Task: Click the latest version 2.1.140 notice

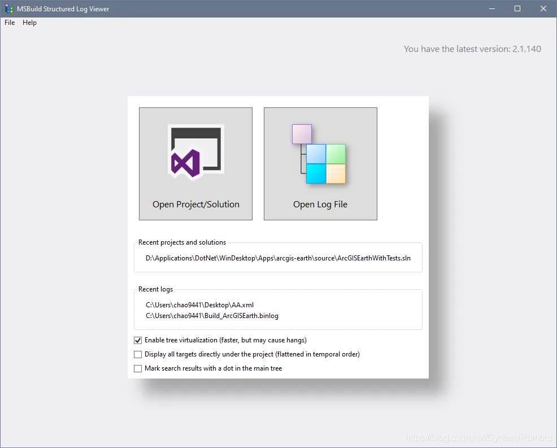Action: click(472, 49)
